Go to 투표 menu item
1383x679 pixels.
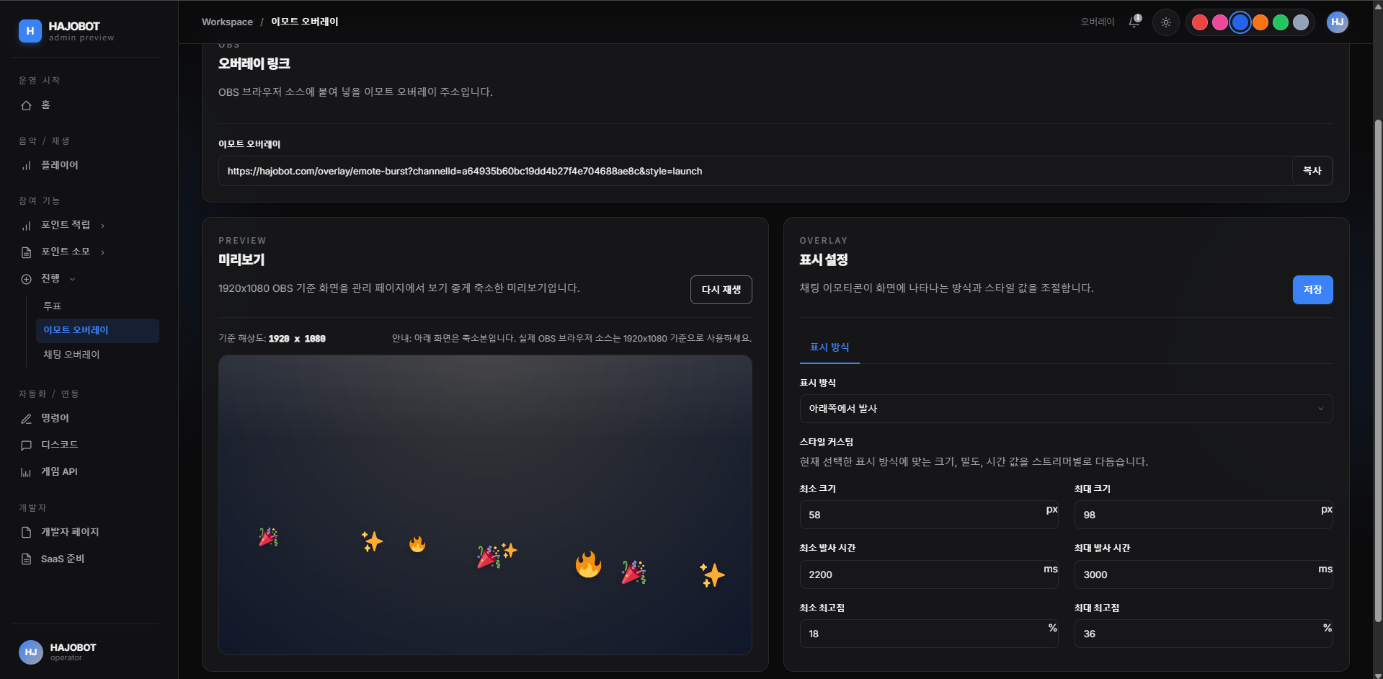tap(53, 306)
